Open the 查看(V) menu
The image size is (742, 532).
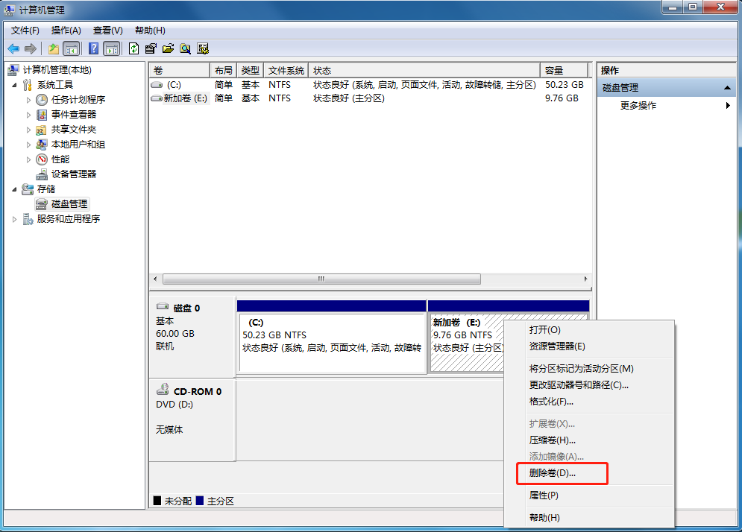point(108,31)
